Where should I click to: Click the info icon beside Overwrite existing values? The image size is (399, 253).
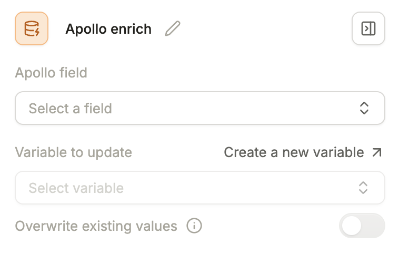[194, 226]
